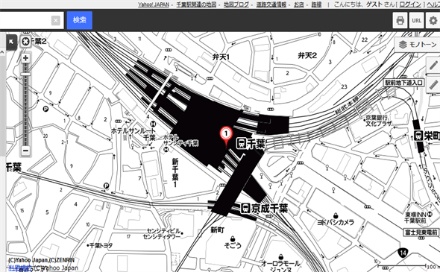Viewport: 440px width, 272px height.
Task: Click the オーロラモール shopping icon
Action: coord(280,257)
